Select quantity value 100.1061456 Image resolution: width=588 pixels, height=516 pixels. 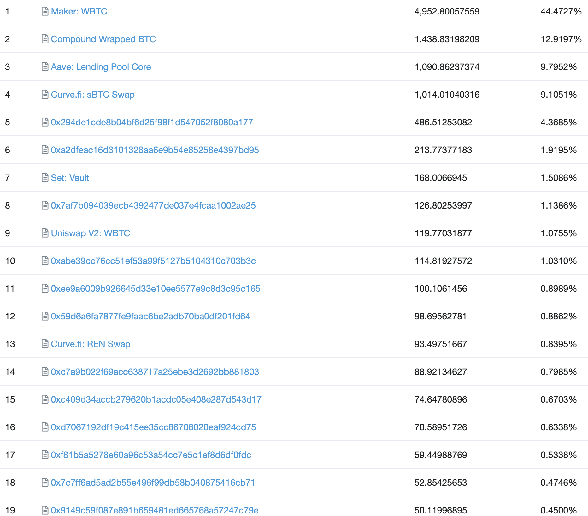441,289
